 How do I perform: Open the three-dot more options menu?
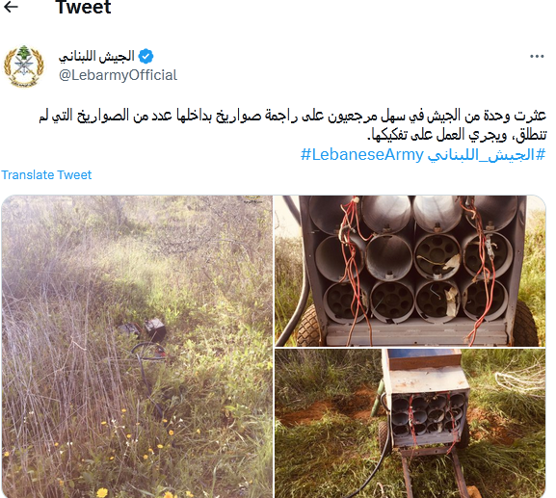click(537, 57)
